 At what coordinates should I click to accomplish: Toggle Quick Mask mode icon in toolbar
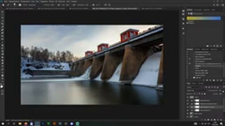(x=2, y=91)
